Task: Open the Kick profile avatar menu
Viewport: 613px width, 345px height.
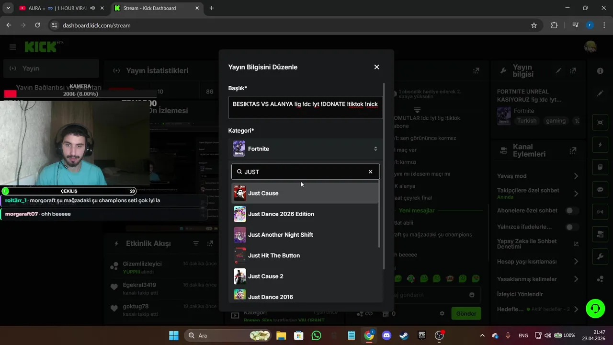Action: pyautogui.click(x=590, y=46)
